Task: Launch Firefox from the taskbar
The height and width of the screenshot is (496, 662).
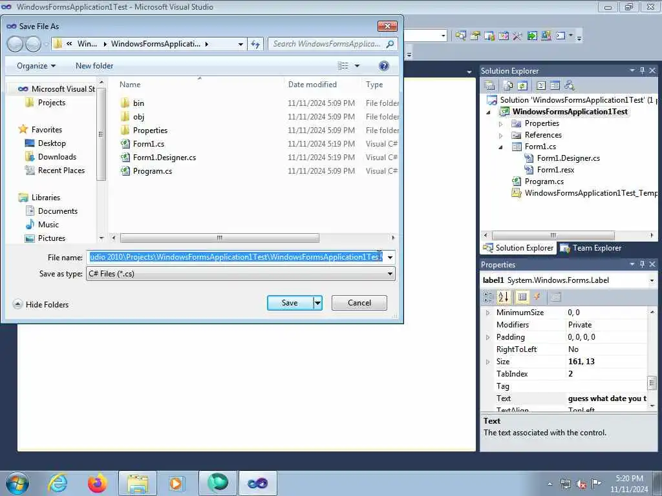Action: [97, 483]
